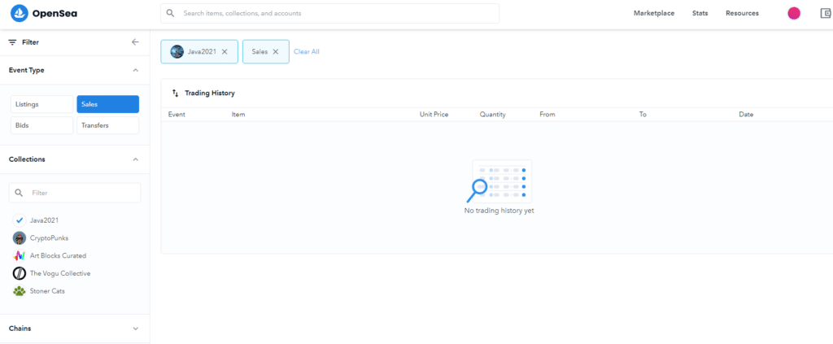Uncheck the Java2021 collection checkmark
The width and height of the screenshot is (833, 344).
[x=20, y=220]
